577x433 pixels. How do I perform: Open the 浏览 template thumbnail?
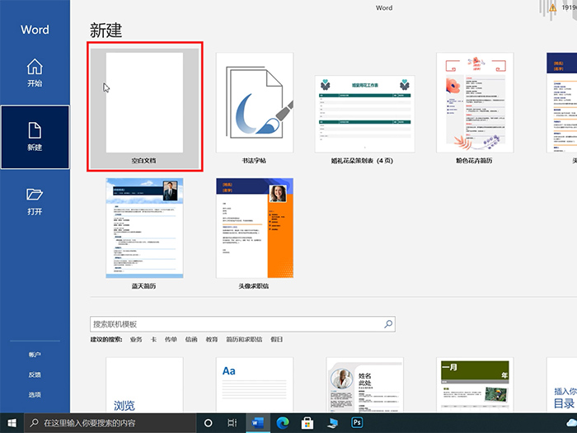[x=144, y=384]
